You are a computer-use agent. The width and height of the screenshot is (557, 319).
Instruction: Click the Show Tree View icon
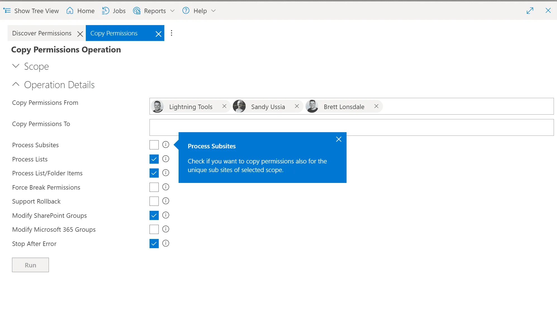click(7, 11)
